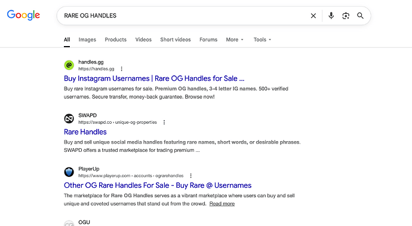Open the Rare Handles result link
412x226 pixels.
click(x=85, y=132)
